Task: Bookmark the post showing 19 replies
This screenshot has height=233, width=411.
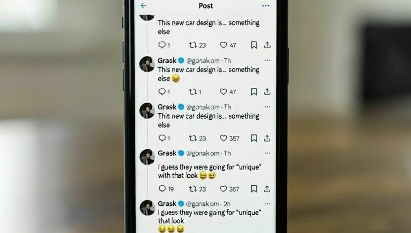Action: click(x=254, y=189)
